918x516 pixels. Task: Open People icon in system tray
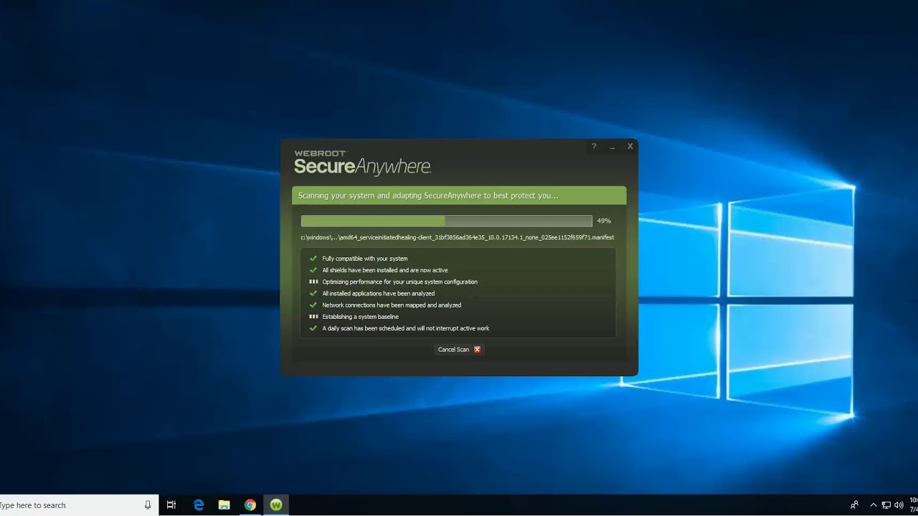point(854,505)
